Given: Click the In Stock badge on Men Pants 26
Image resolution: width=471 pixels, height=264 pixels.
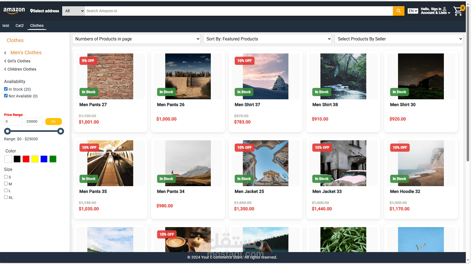Looking at the screenshot, I should (x=166, y=92).
